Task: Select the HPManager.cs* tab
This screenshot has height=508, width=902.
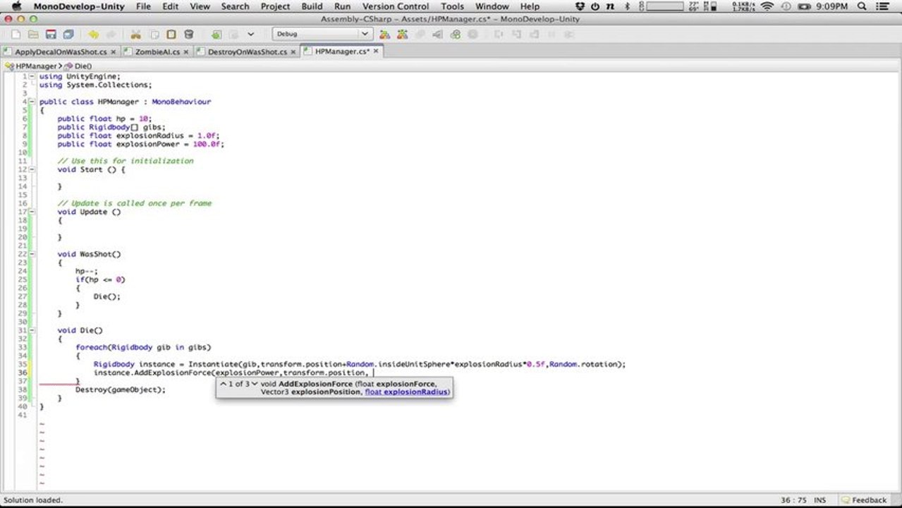Action: point(341,52)
